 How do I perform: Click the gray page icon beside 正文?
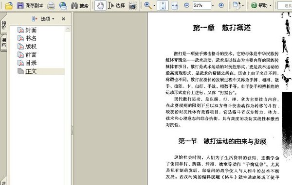pos(20,71)
